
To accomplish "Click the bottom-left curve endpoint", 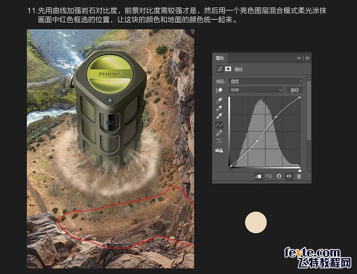I will point(231,166).
